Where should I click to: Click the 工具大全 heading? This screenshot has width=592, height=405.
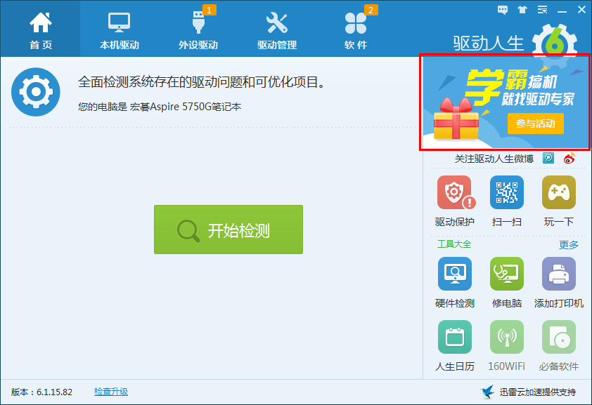coord(454,244)
